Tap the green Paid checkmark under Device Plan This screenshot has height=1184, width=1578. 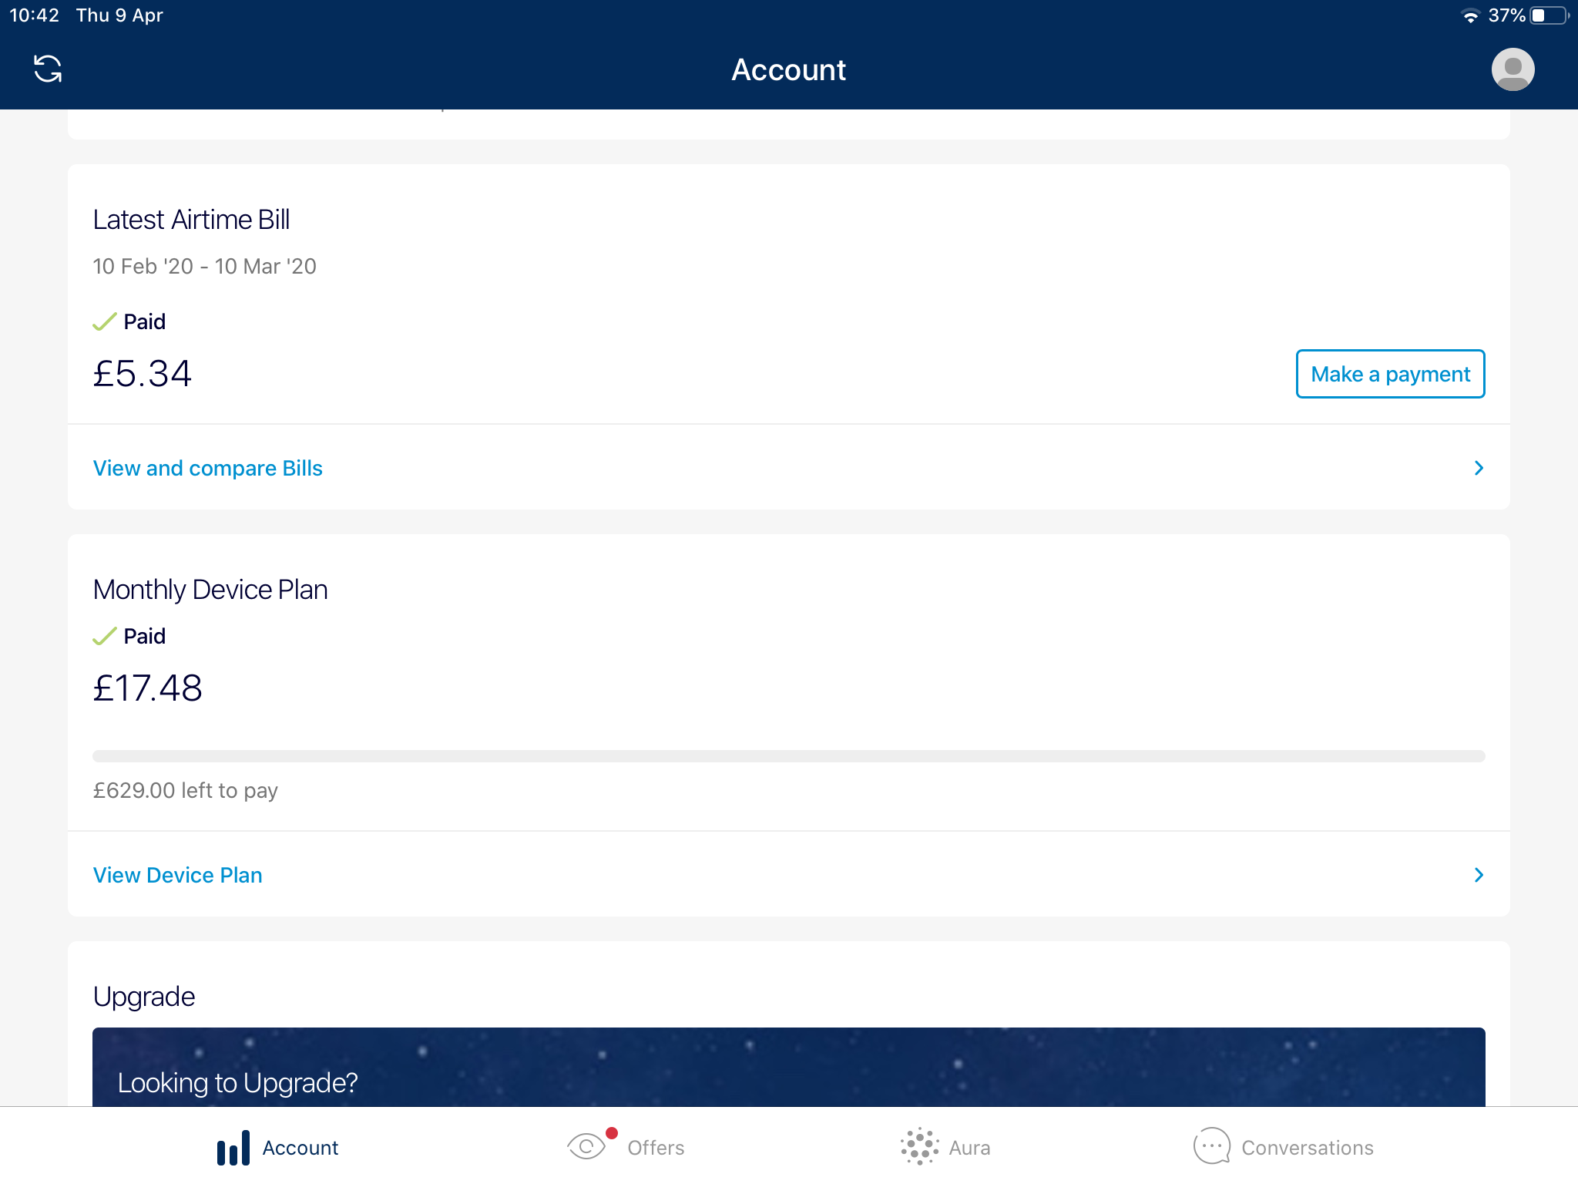pyautogui.click(x=104, y=636)
